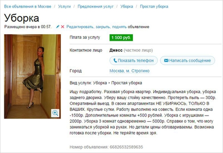This screenshot has height=153, width=223.
Task: Click the magnifier zoom icon on photo
Action: 55,113
